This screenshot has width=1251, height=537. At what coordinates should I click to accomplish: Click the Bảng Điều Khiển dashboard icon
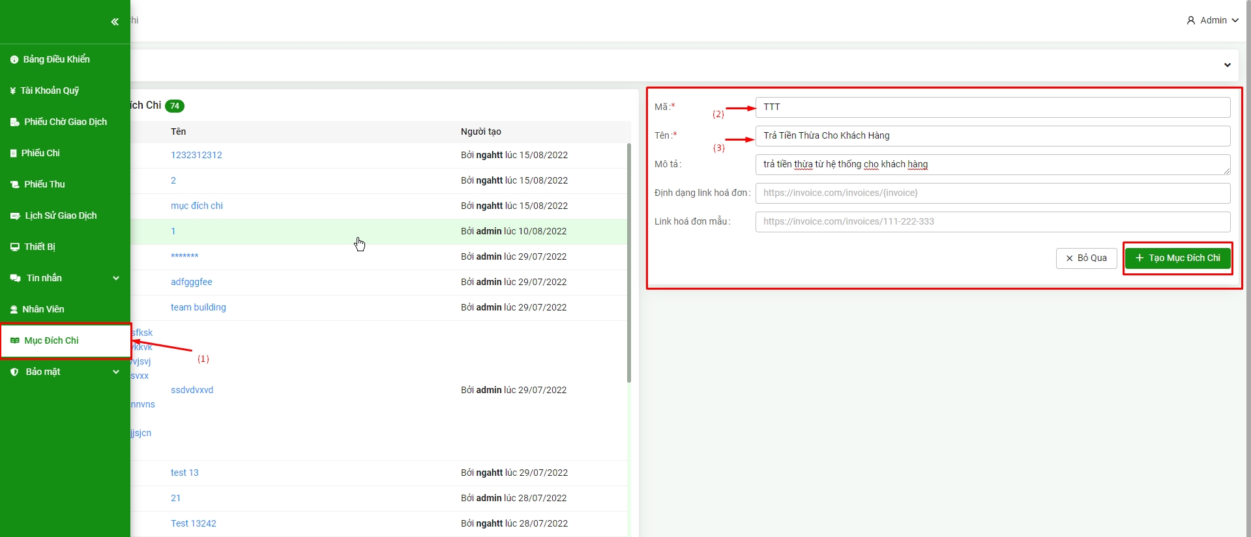pos(14,60)
